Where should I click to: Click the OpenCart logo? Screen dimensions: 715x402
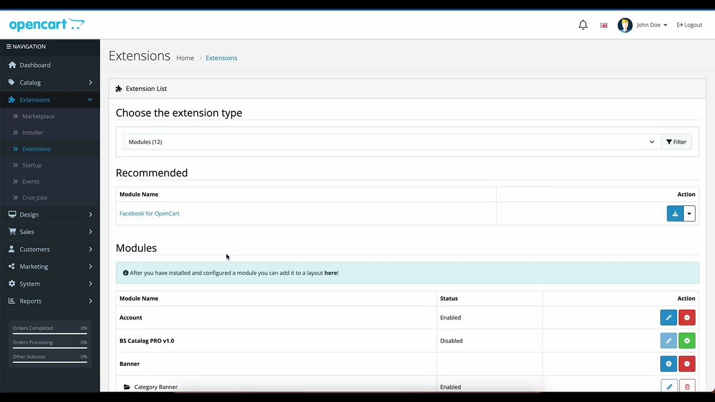tap(47, 25)
